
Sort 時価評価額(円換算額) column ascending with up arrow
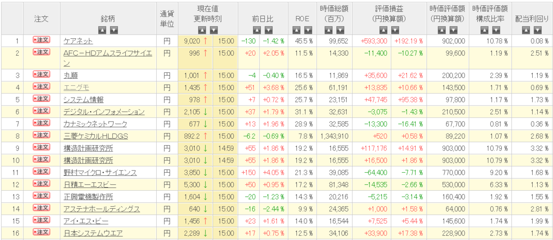pyautogui.click(x=441, y=30)
